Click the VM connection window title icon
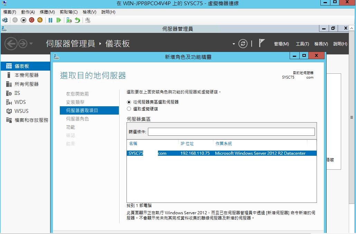Viewport: 356px width, 234px height. 4,3
